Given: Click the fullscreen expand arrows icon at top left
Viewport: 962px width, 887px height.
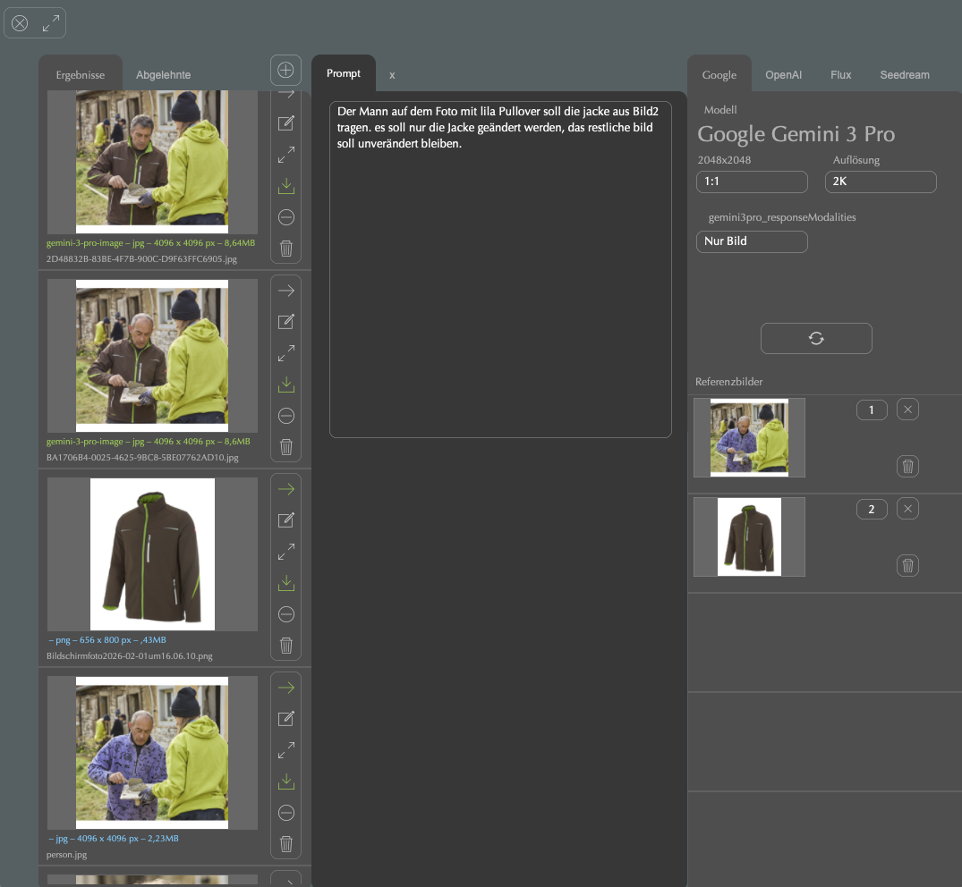Looking at the screenshot, I should tap(51, 23).
